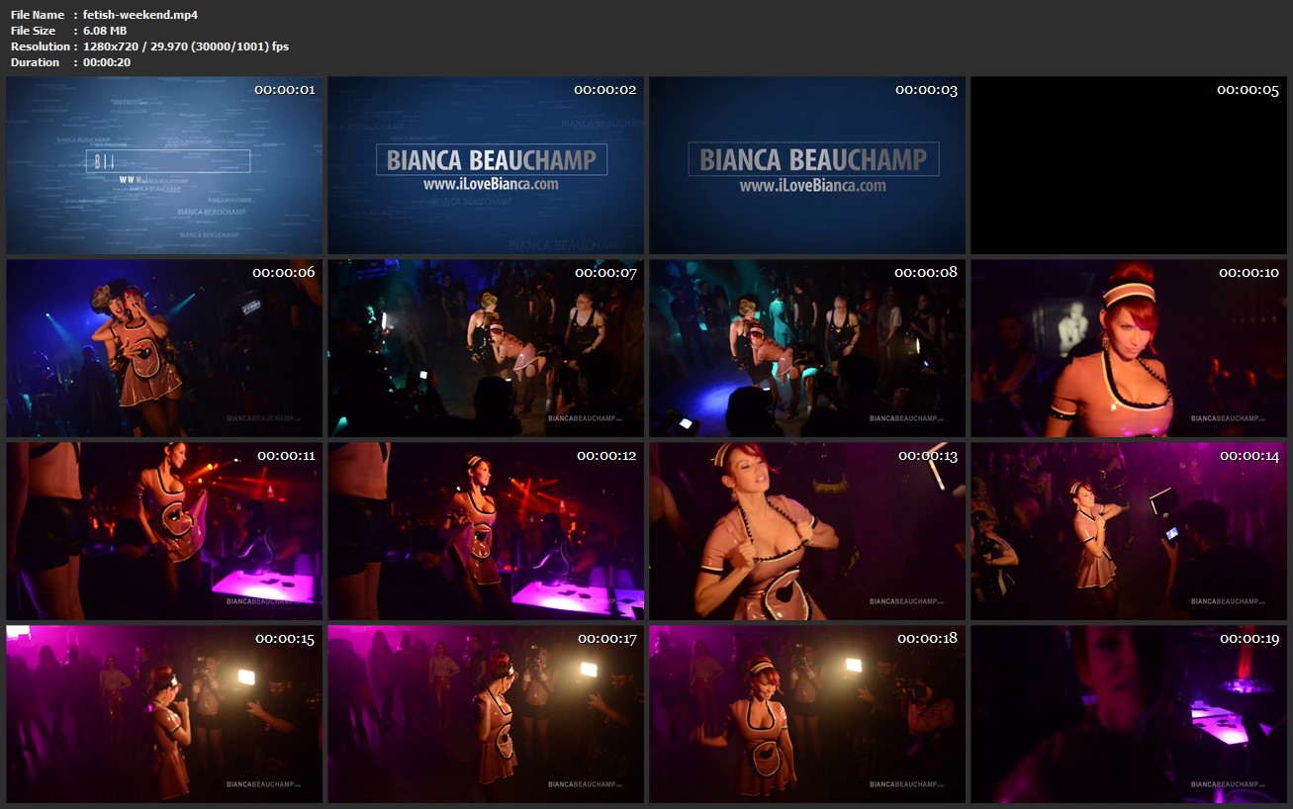Select the thumbnail stamped 00:00:14
The width and height of the screenshot is (1293, 809).
click(x=1129, y=532)
